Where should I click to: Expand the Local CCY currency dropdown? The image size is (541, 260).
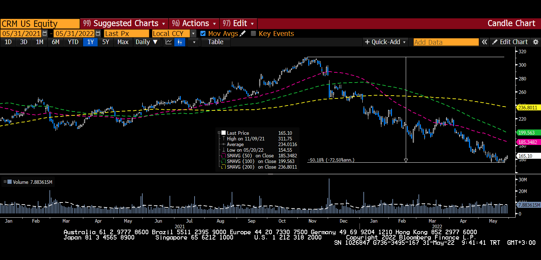click(x=193, y=34)
